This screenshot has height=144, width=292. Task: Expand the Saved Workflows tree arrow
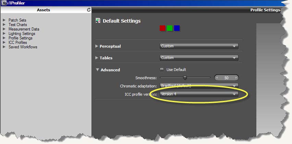4,47
